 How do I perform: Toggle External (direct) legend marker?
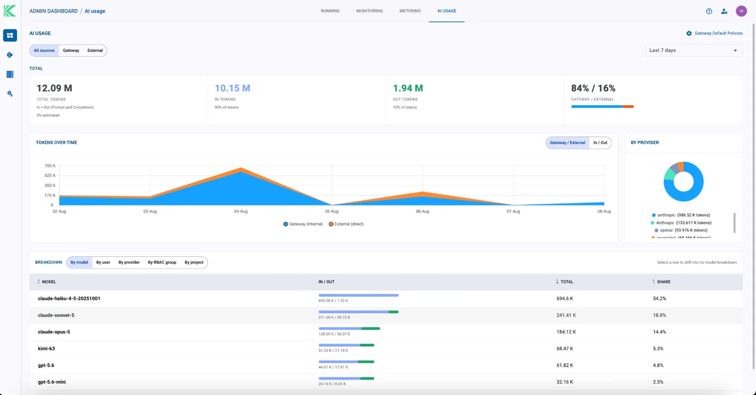coord(331,224)
